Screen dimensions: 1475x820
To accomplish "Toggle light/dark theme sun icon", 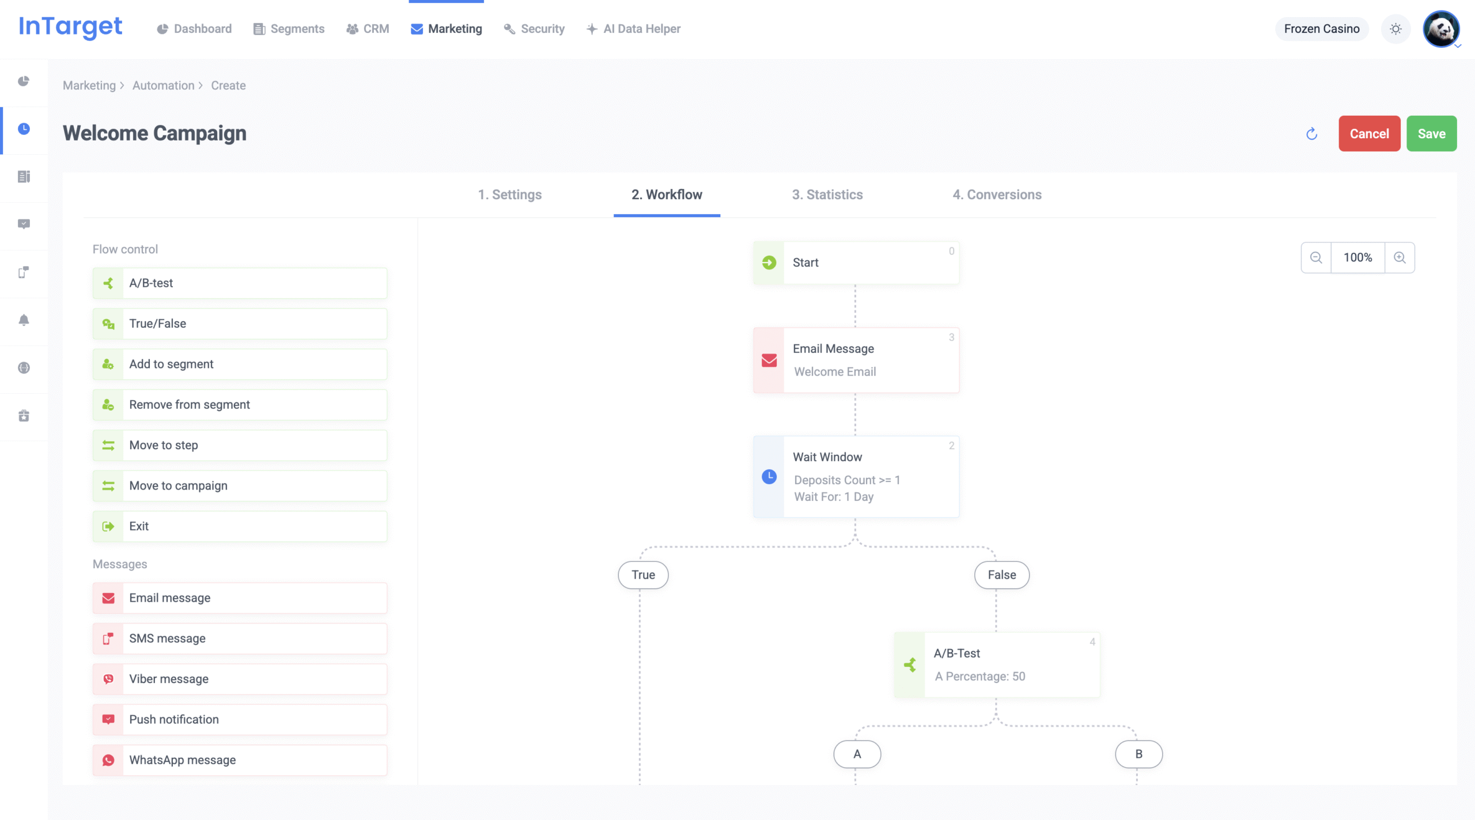I will (1395, 29).
